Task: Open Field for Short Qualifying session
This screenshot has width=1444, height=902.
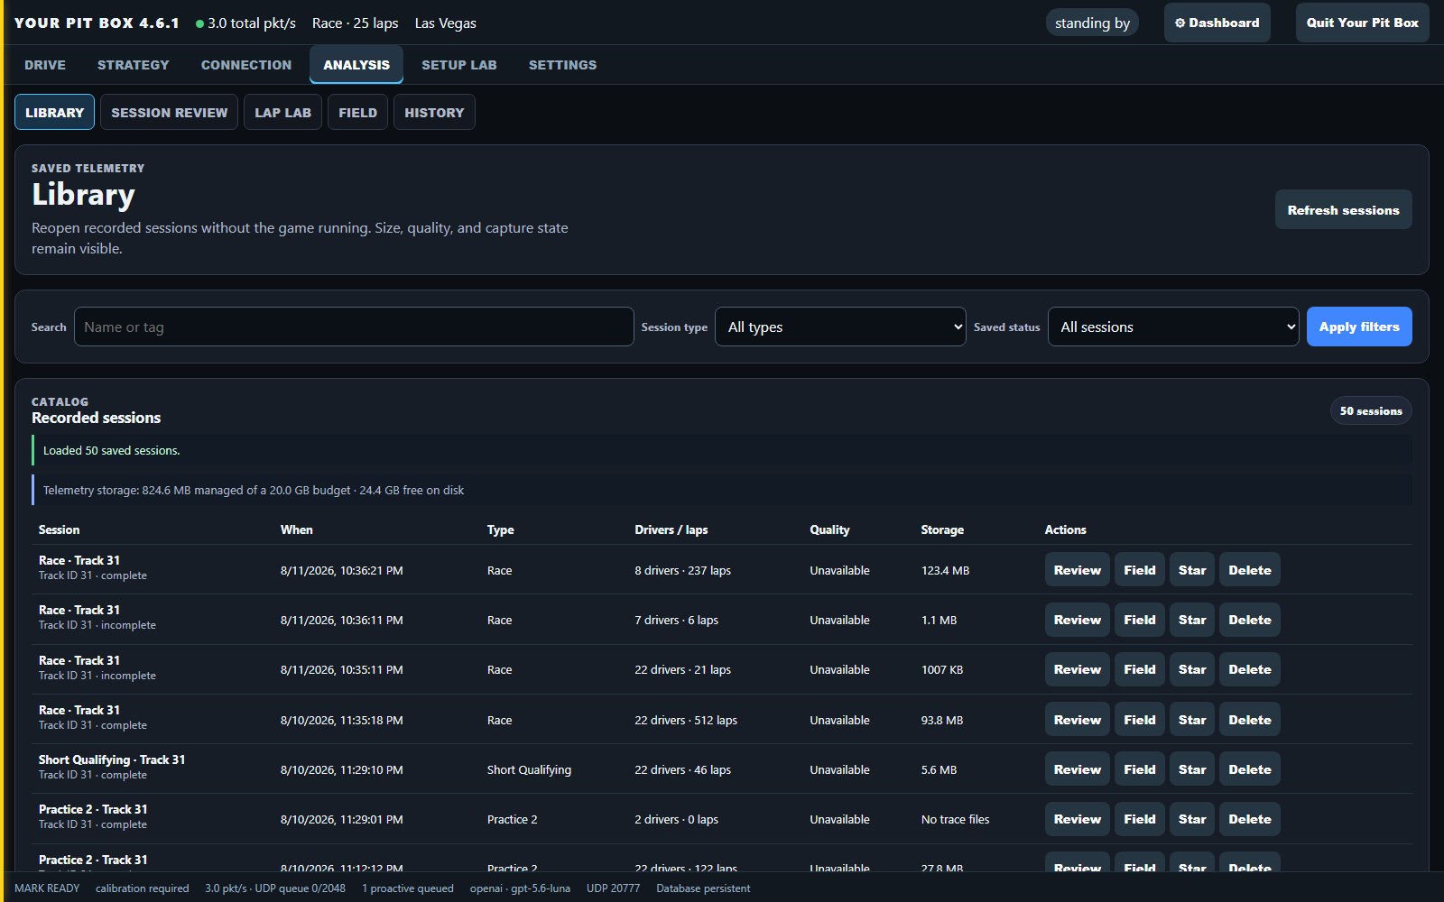Action: pos(1140,769)
